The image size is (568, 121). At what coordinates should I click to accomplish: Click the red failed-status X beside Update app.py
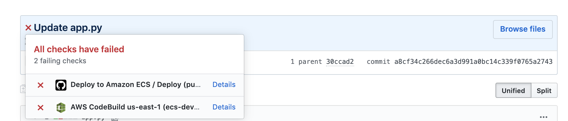point(28,28)
